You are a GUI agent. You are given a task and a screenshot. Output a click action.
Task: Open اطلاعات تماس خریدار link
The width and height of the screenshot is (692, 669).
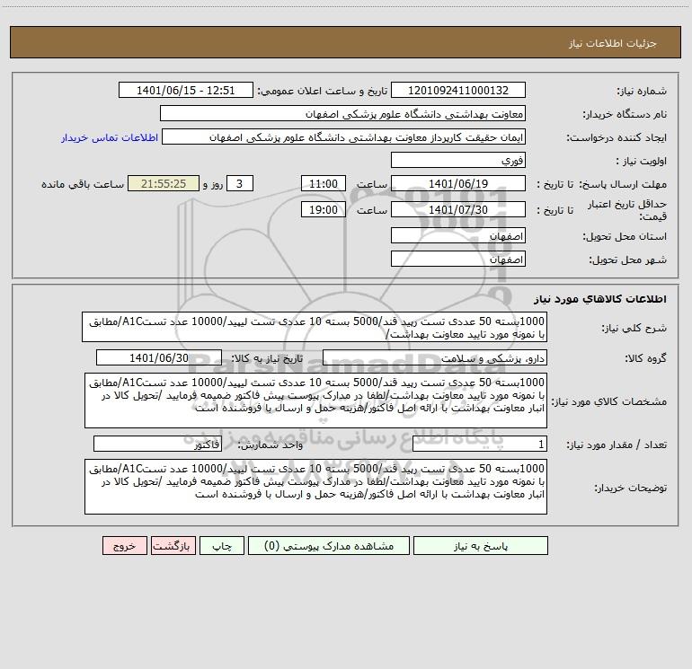tap(110, 137)
